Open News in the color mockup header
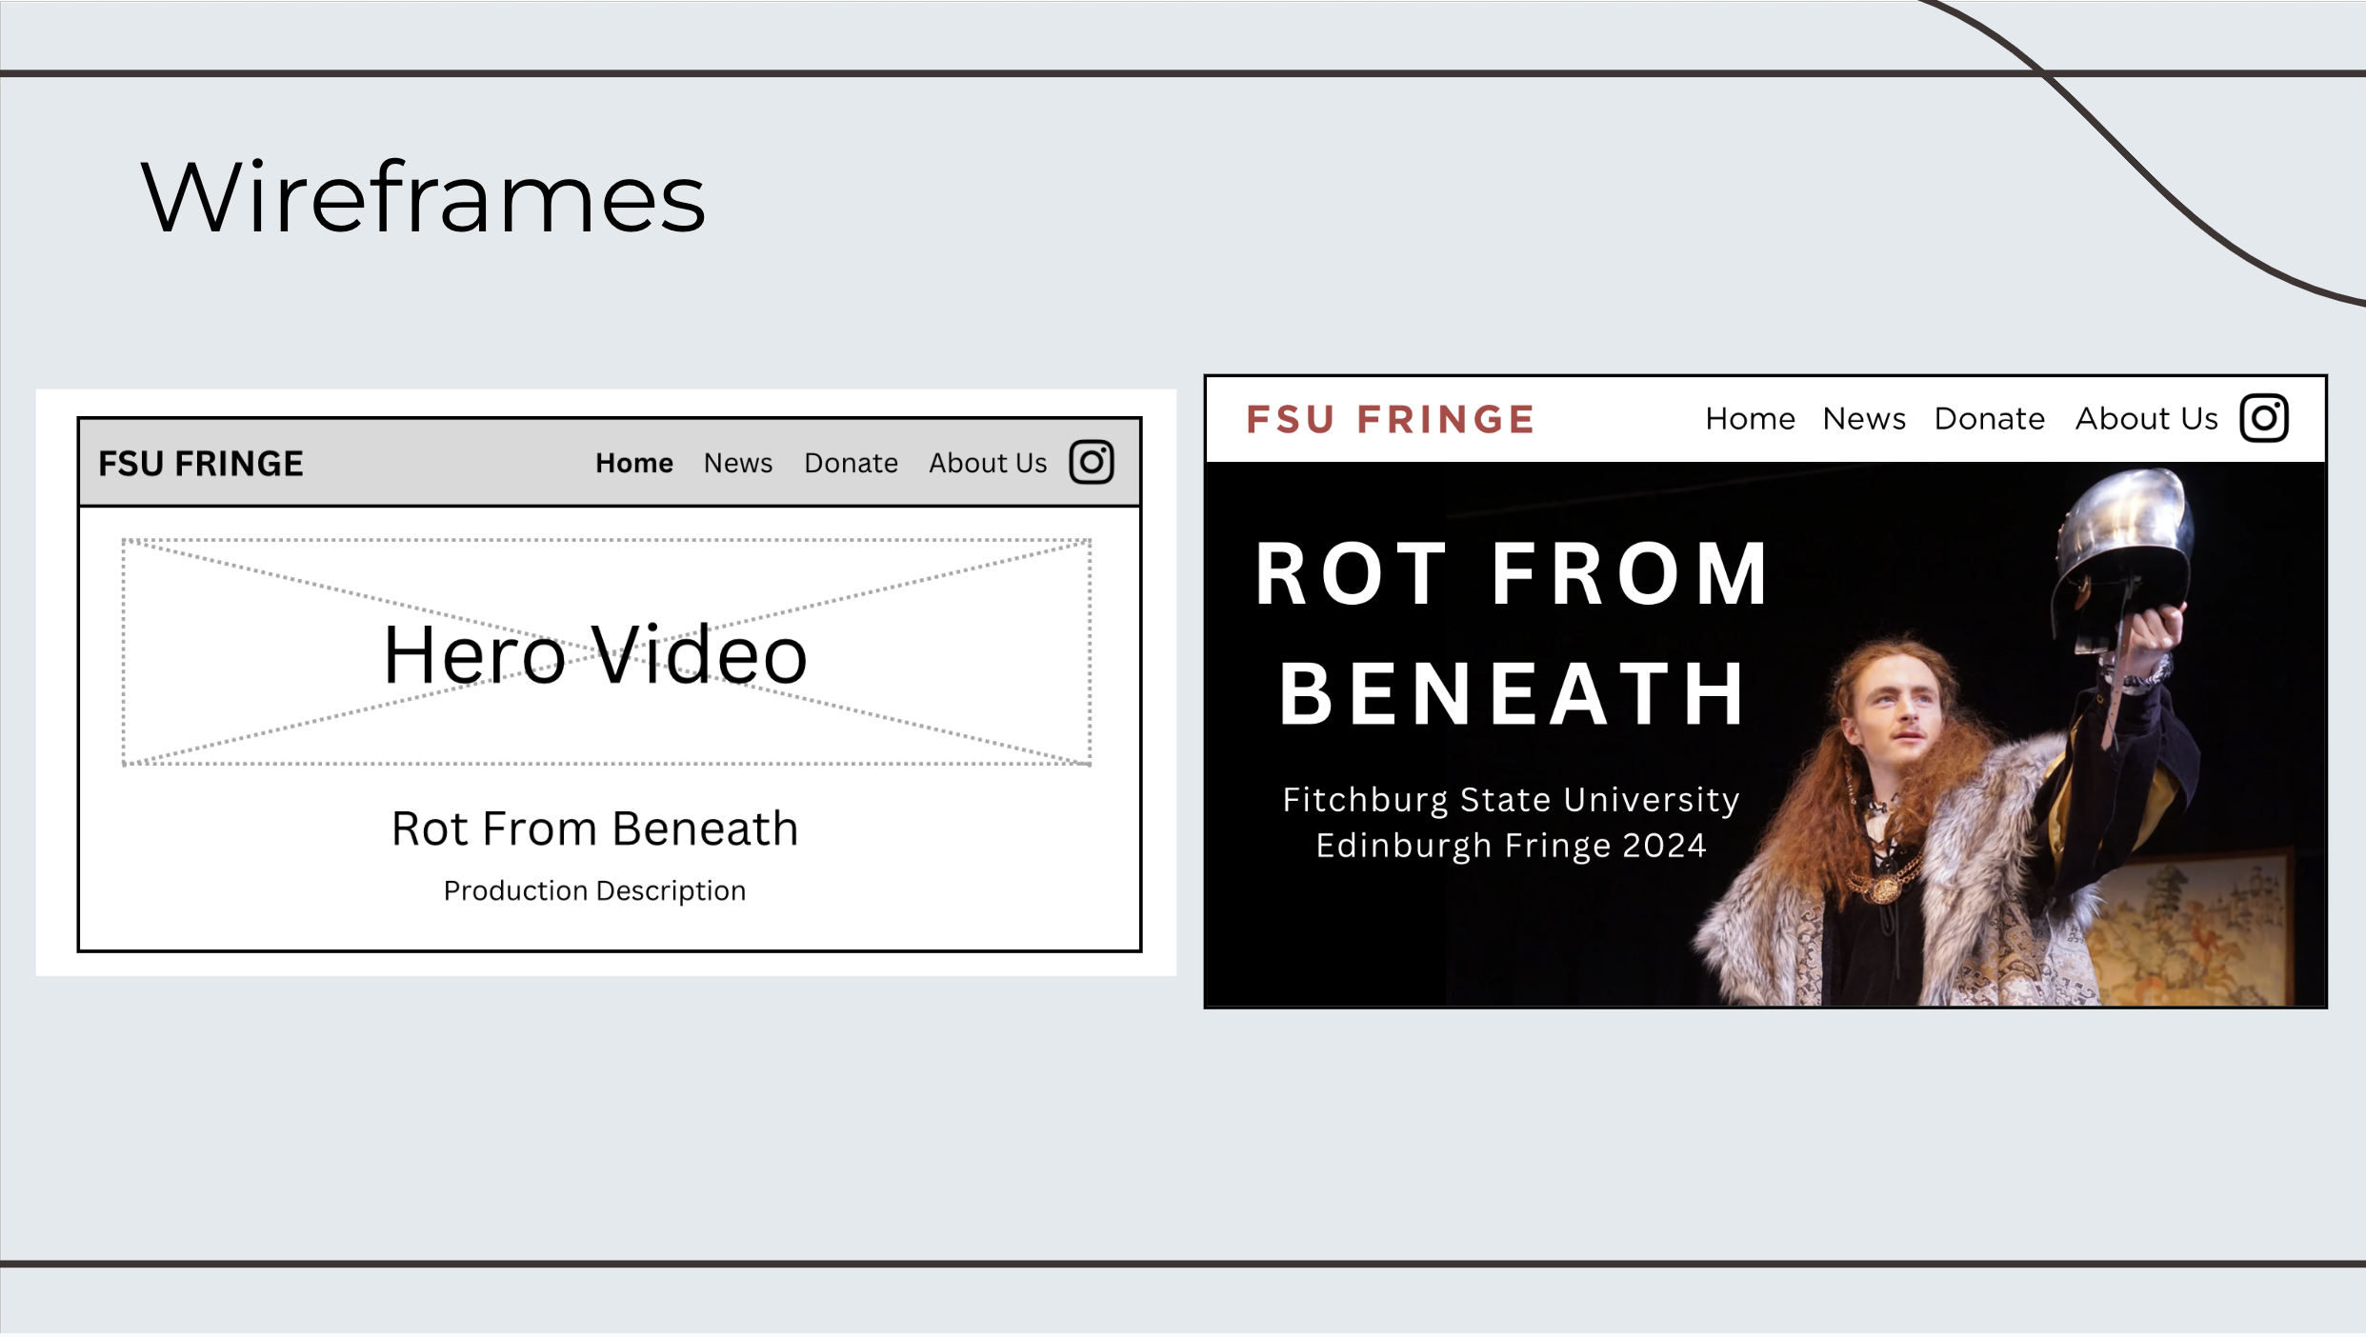2366x1337 pixels. click(x=1864, y=419)
